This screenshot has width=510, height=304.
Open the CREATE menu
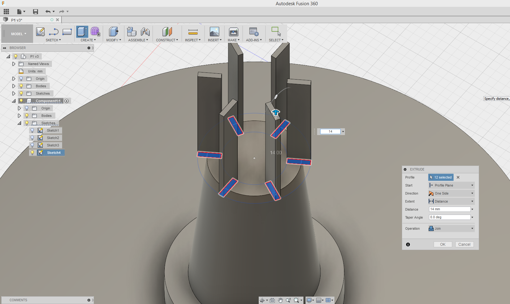pos(88,40)
